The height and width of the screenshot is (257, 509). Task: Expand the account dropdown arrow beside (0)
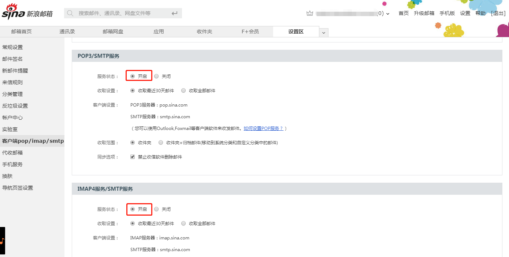(x=388, y=14)
